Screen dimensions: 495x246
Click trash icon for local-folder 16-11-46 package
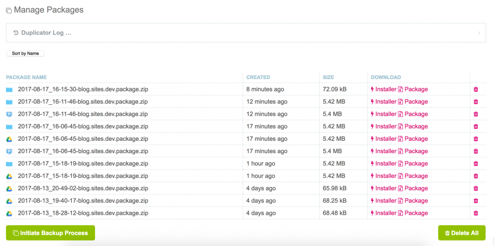pos(476,102)
